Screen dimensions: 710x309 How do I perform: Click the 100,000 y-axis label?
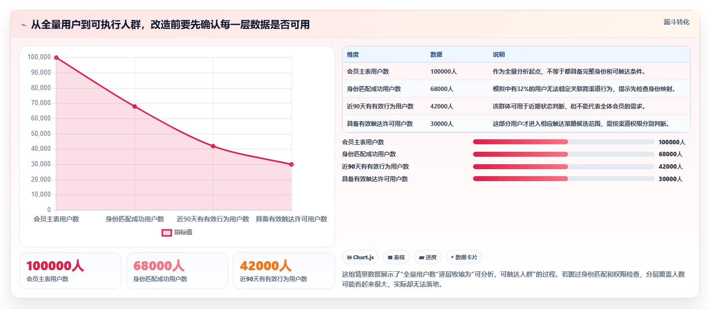click(39, 57)
